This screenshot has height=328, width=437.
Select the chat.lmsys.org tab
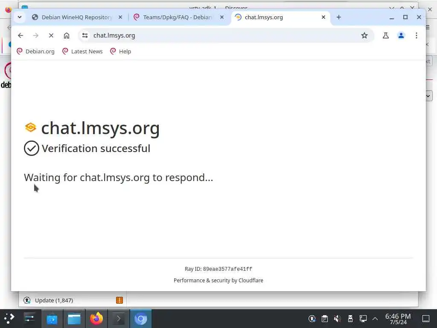[280, 17]
